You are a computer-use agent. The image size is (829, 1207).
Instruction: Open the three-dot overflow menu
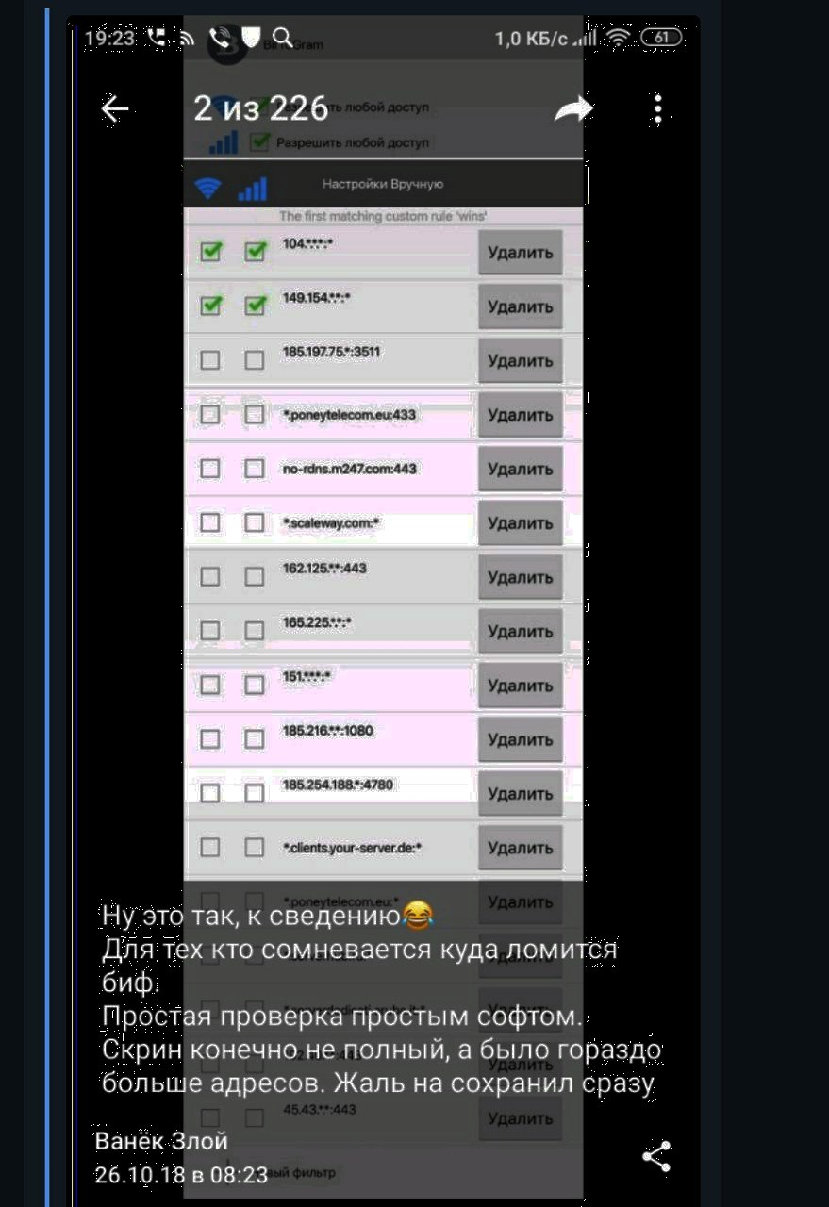click(x=657, y=110)
